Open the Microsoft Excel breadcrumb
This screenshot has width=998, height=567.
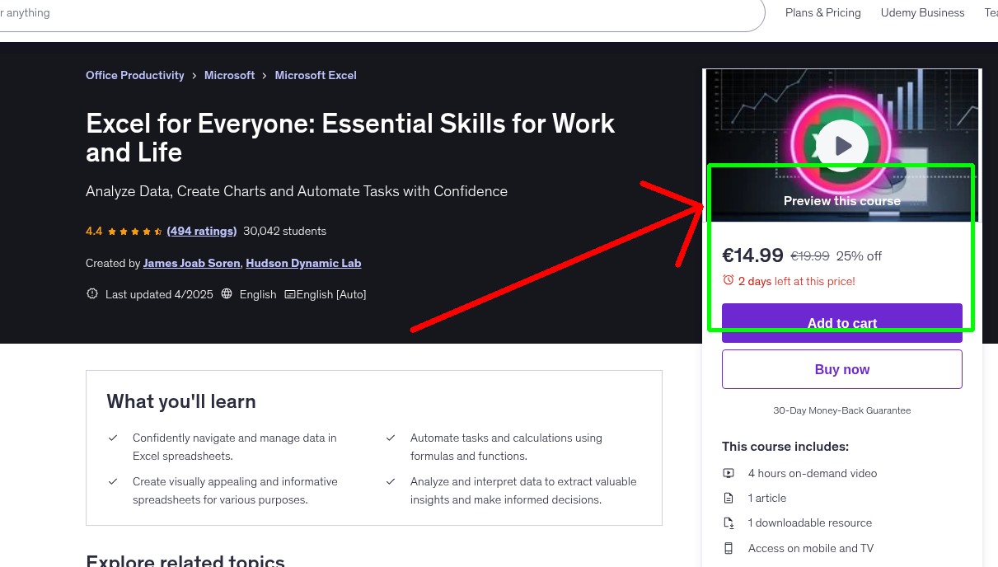316,75
